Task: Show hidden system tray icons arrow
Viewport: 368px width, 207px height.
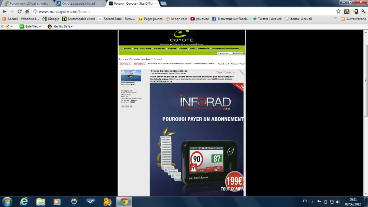Action: tap(312, 202)
